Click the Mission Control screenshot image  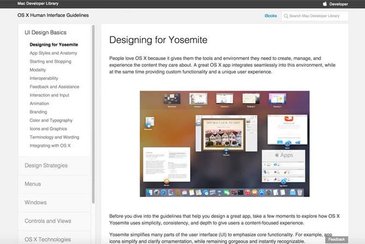pos(225,144)
